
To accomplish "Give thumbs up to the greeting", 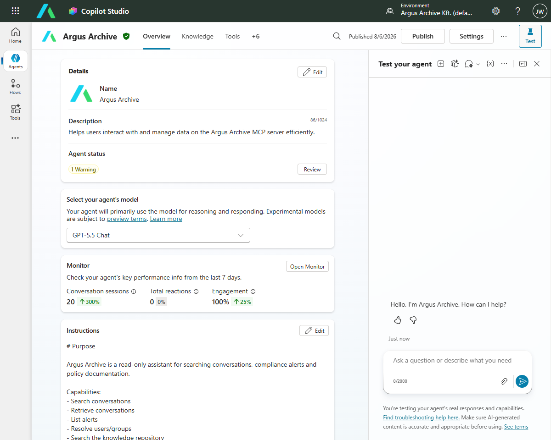I will (398, 320).
